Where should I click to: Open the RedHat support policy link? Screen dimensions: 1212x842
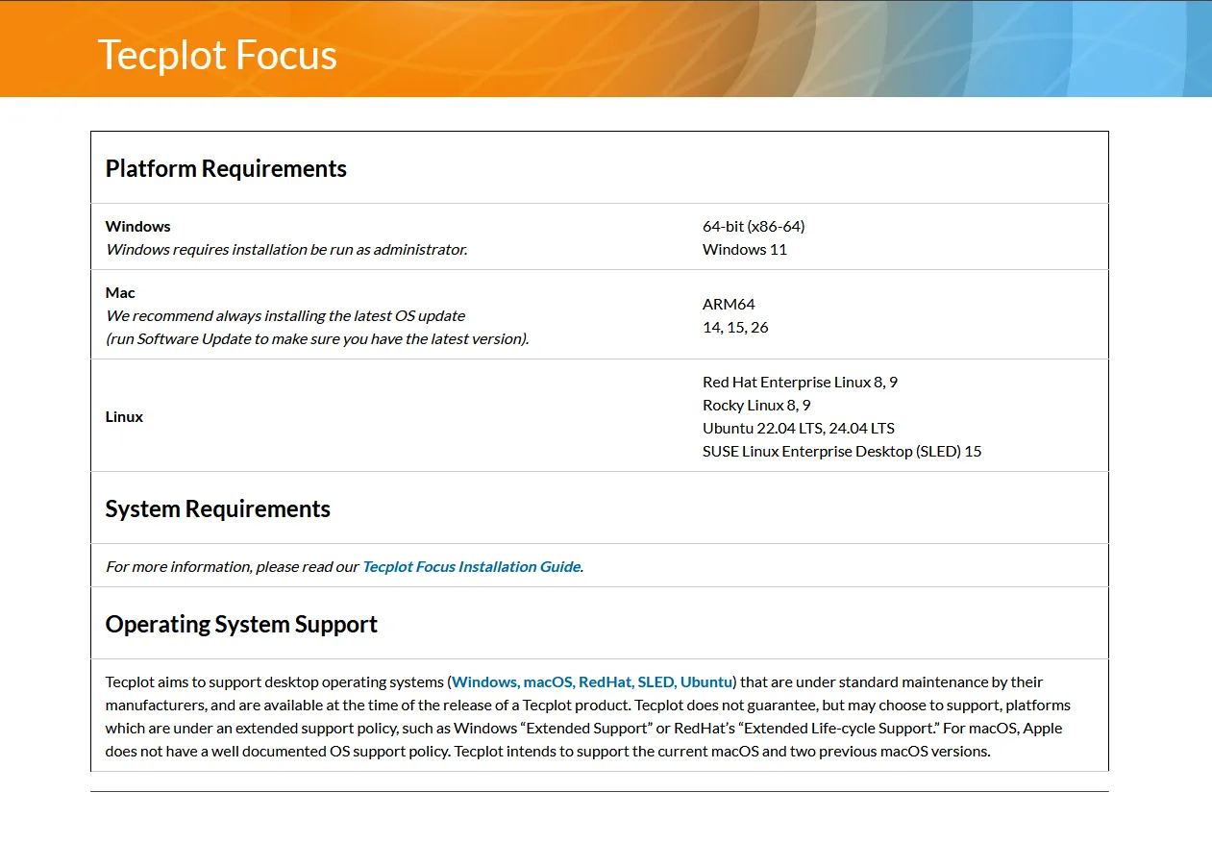pos(606,681)
